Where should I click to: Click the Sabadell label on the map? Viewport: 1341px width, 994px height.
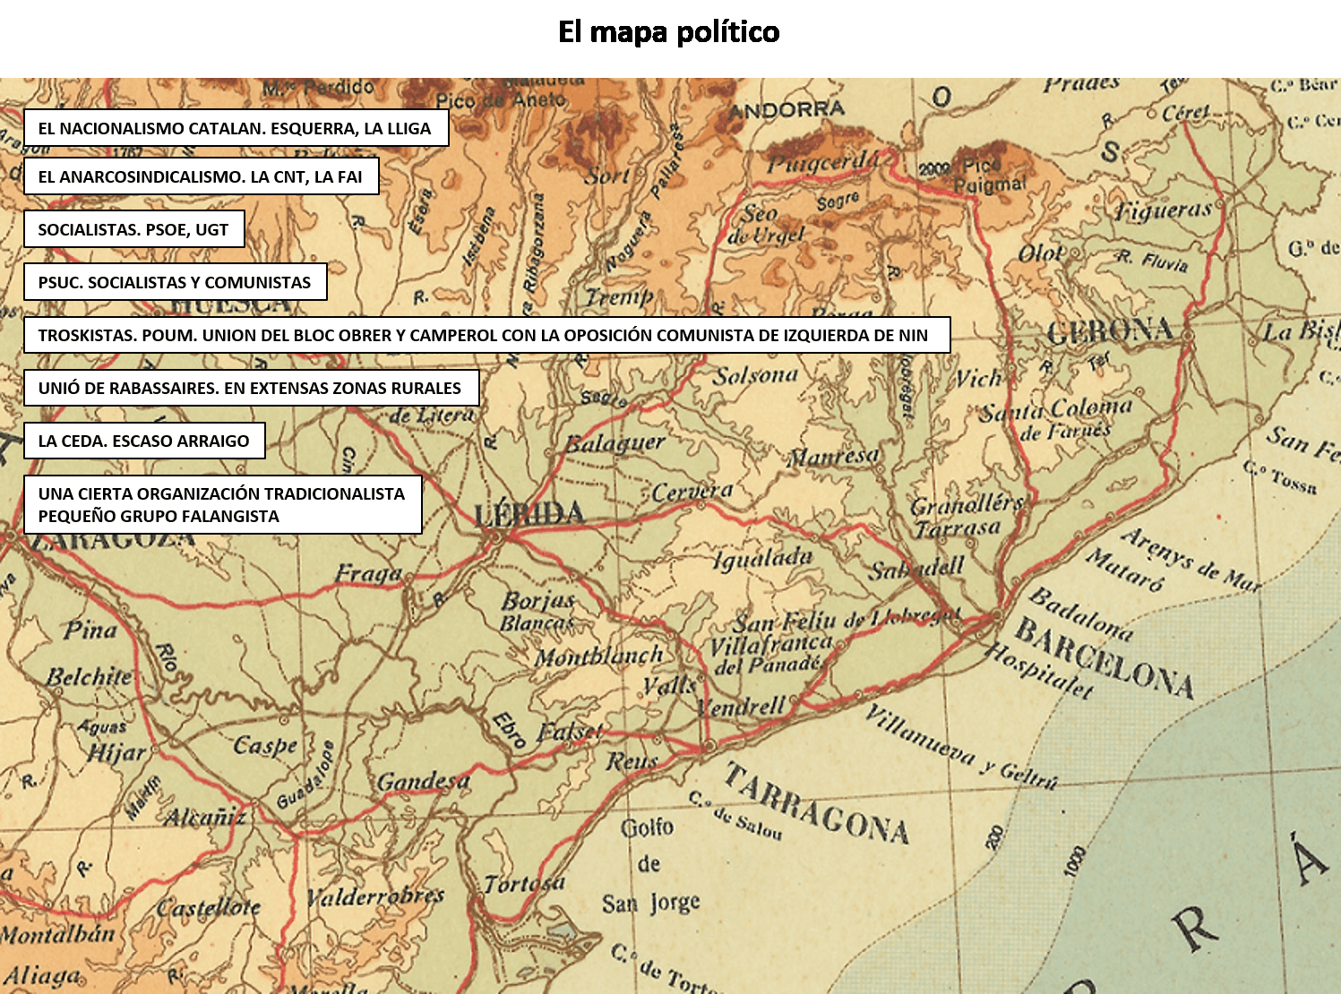916,568
